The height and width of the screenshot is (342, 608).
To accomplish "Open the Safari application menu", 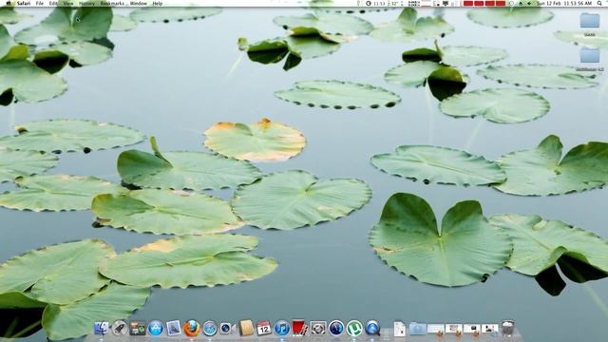I will pyautogui.click(x=24, y=3).
